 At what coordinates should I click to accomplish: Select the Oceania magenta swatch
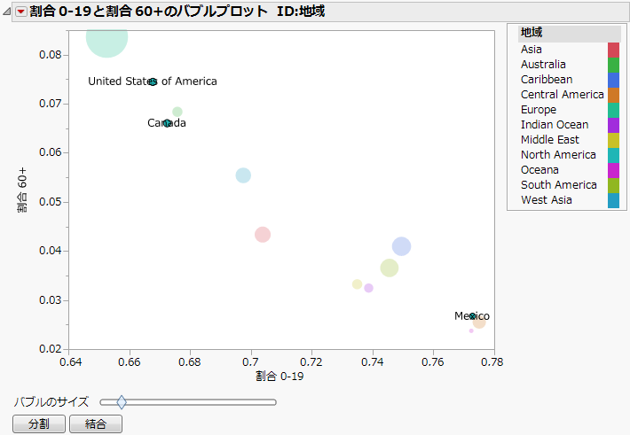613,170
